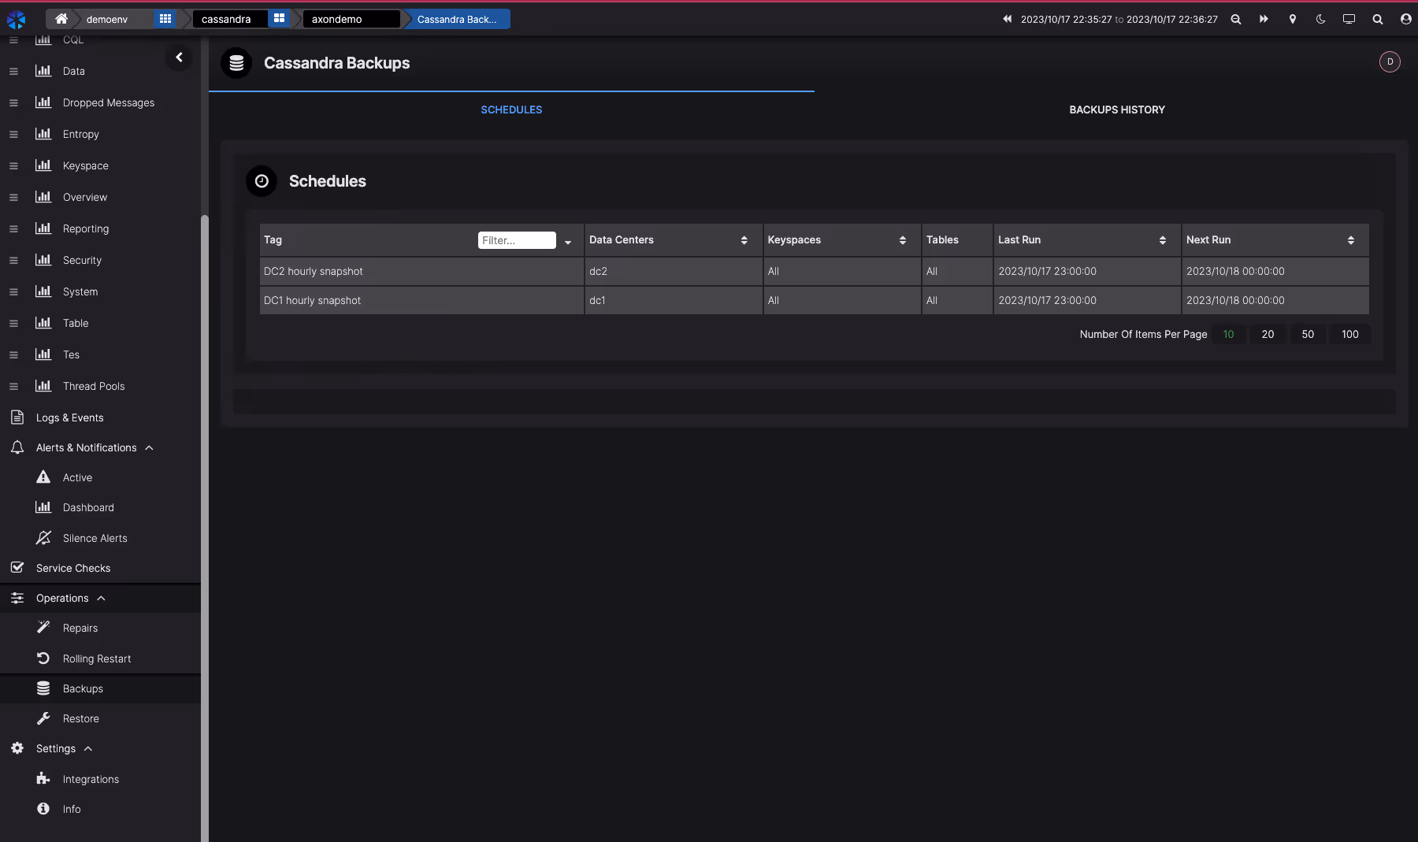Open the display monitor icon in top bar

[x=1349, y=19]
